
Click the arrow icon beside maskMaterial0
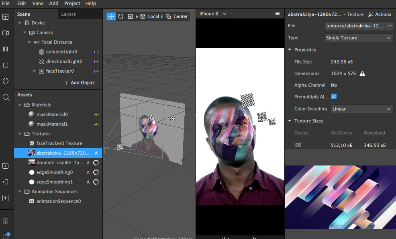tap(96, 115)
